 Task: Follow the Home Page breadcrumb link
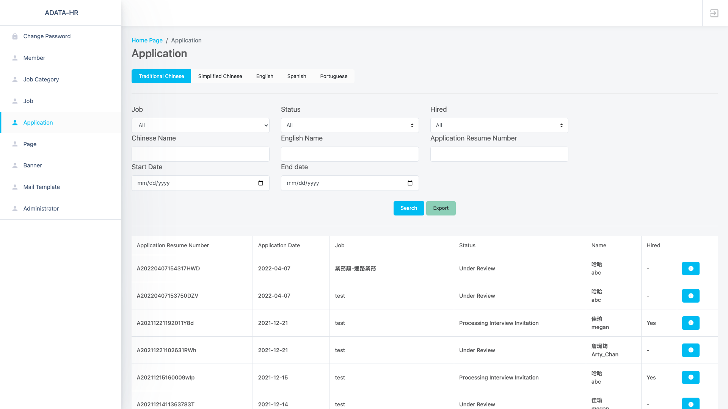147,41
